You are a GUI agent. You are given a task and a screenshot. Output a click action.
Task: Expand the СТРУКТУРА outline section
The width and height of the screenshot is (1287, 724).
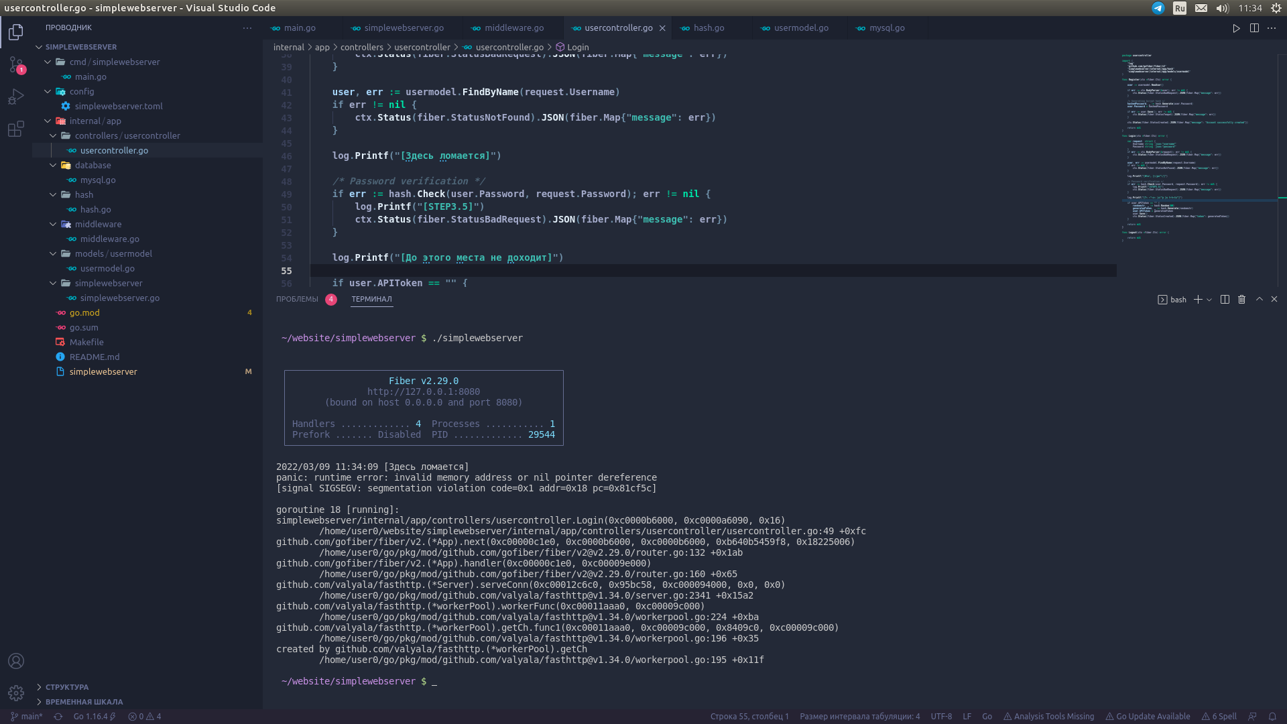pyautogui.click(x=67, y=687)
